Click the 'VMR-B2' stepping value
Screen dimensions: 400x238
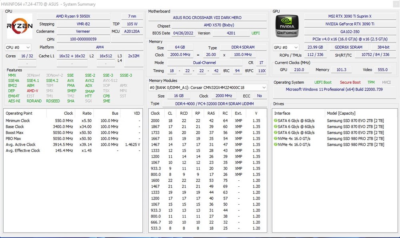pos(83,24)
